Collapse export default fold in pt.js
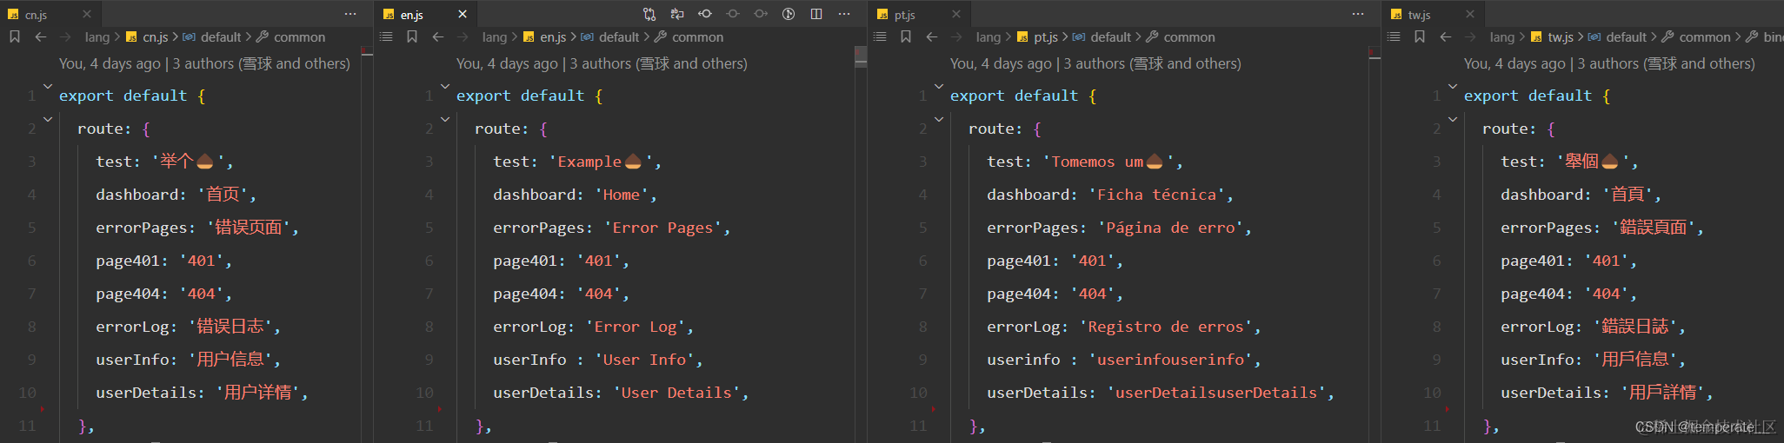This screenshot has width=1784, height=443. [939, 86]
